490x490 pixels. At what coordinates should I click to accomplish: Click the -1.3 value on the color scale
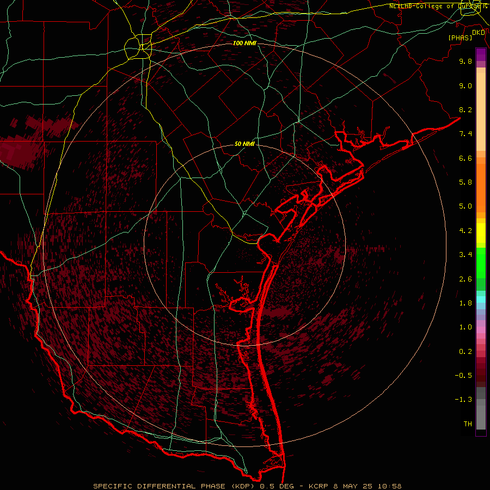[x=463, y=400]
